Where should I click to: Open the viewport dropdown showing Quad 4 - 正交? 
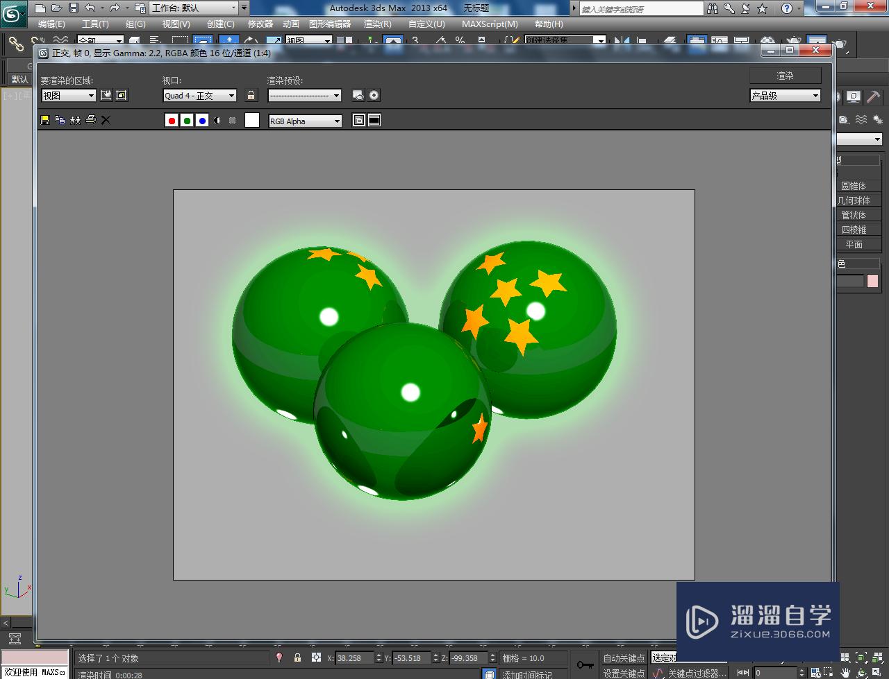(x=200, y=96)
